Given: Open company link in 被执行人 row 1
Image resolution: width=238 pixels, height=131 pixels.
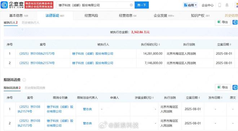Looking at the screenshot, I should [93, 54].
